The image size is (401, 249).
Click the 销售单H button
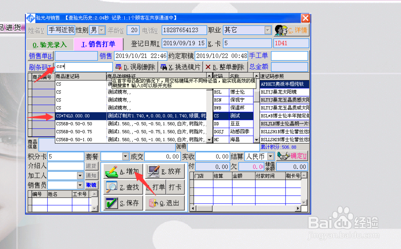click(41, 56)
